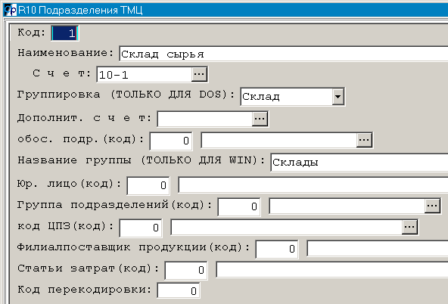Open lookup button next to Дополнит. счет
The image size is (448, 304).
point(260,119)
